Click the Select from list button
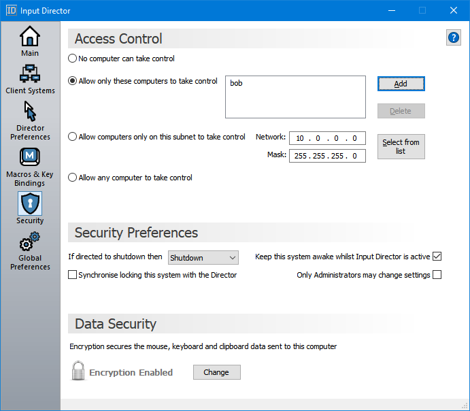 click(x=401, y=146)
